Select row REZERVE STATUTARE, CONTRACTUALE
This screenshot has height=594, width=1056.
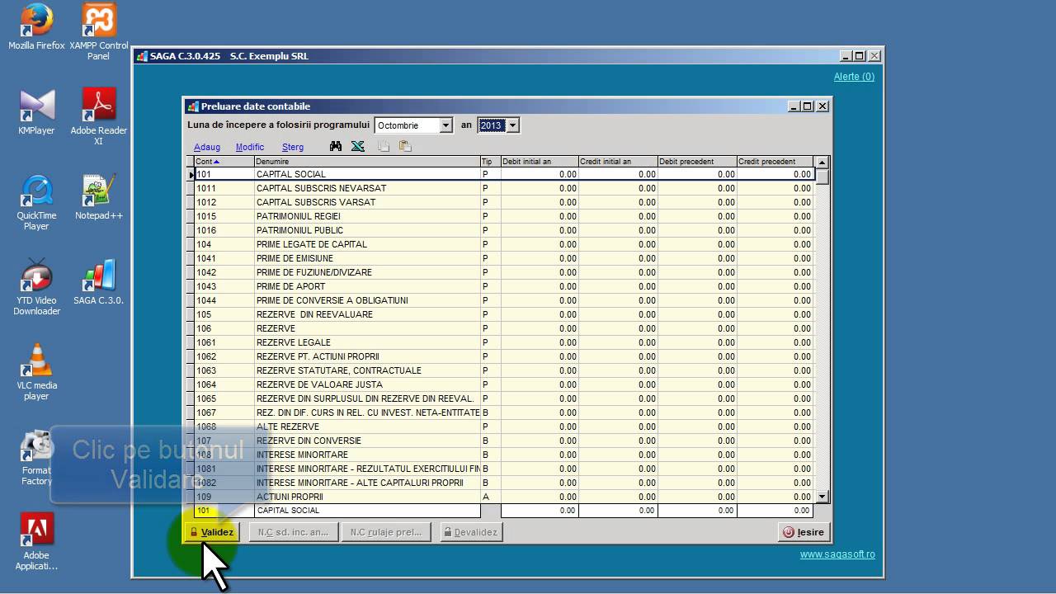coord(500,370)
